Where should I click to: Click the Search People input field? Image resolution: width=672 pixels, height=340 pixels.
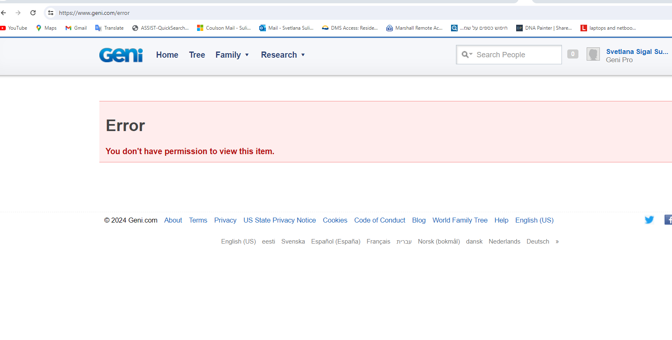click(x=516, y=55)
